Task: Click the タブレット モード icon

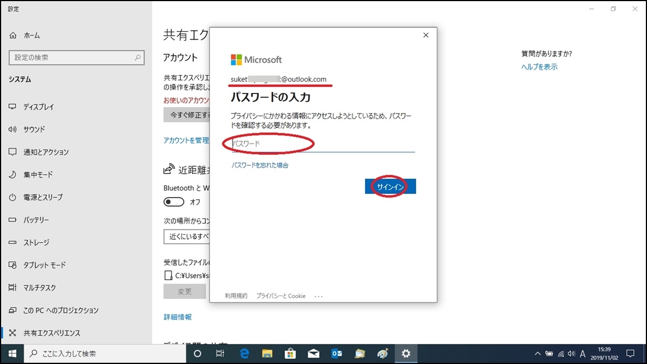Action: [x=12, y=265]
